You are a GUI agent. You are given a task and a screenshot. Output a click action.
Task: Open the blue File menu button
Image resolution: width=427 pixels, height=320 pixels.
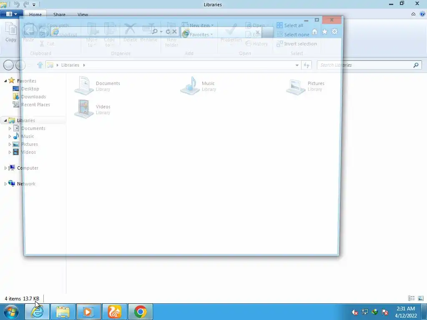11,14
